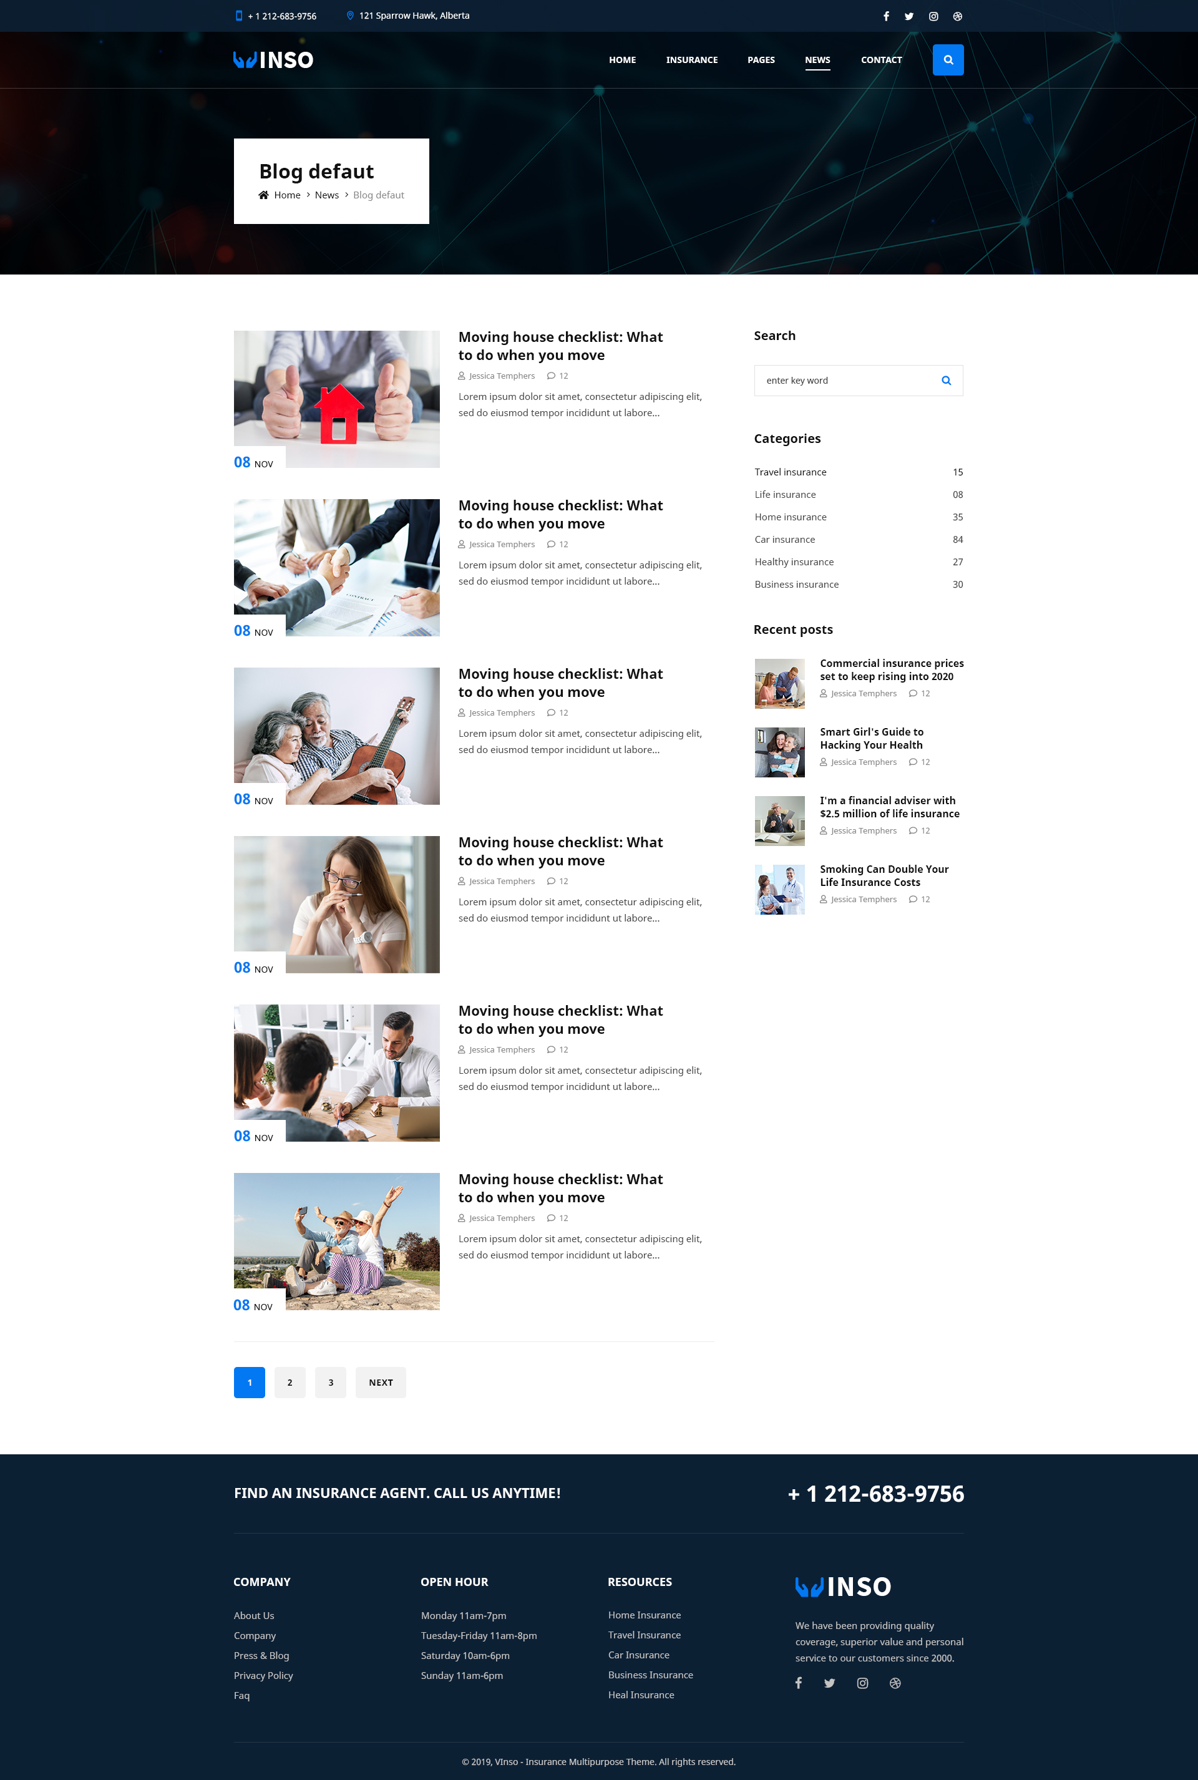Click the Dribbble icon in top bar

coord(957,16)
